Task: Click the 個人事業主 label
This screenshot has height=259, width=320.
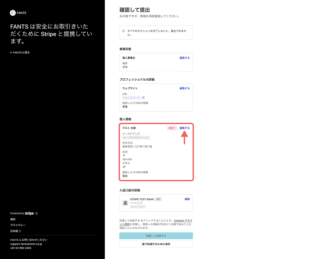Action: tap(129, 58)
